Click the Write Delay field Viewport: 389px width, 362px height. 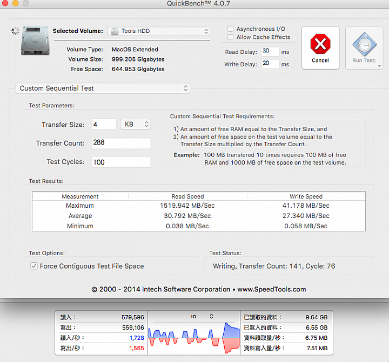pos(270,64)
